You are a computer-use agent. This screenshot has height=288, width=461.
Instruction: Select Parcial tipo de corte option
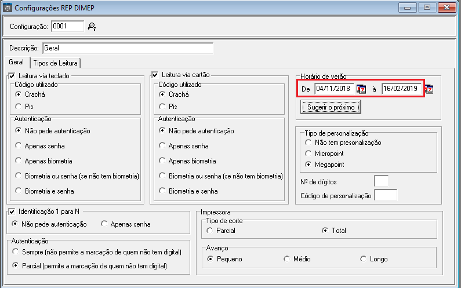pyautogui.click(x=209, y=231)
